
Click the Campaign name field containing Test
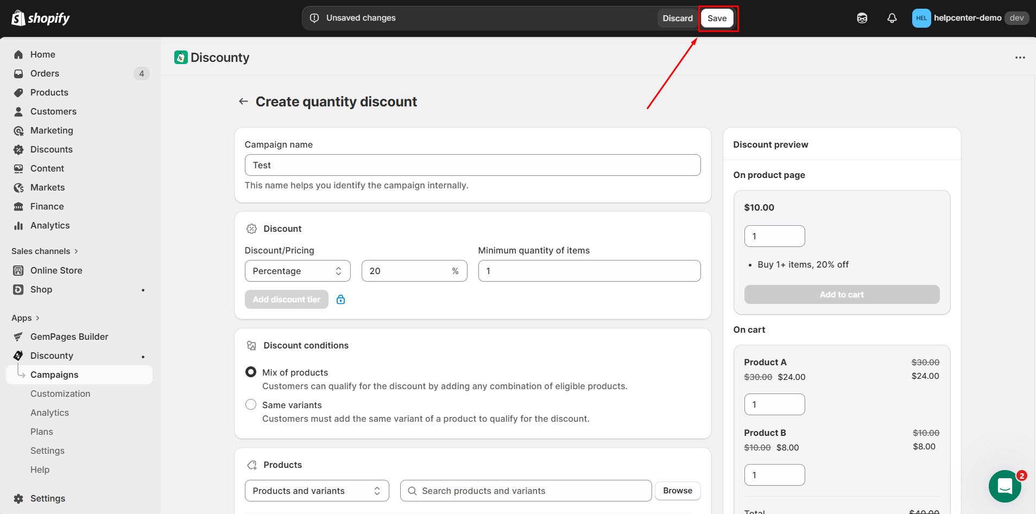[x=472, y=164]
